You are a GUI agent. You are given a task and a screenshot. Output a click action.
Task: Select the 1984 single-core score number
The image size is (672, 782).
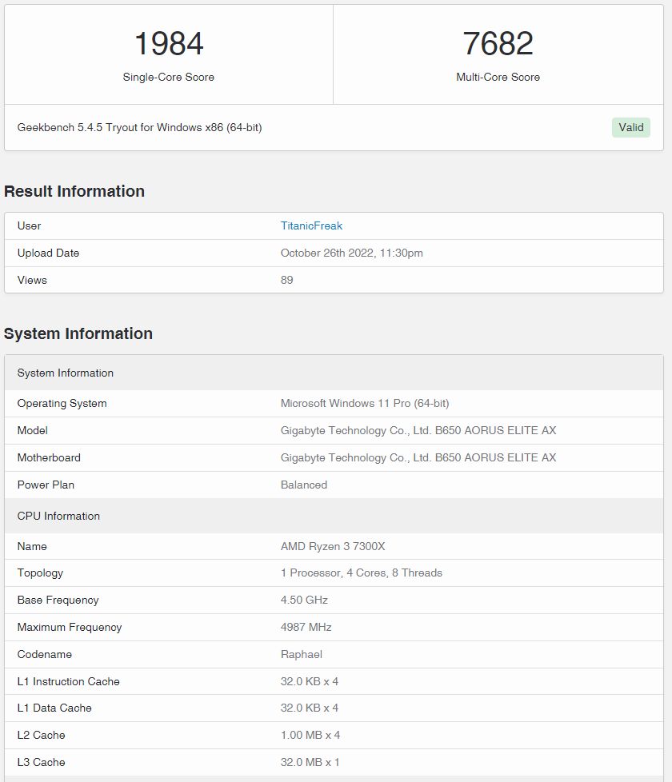pyautogui.click(x=169, y=43)
